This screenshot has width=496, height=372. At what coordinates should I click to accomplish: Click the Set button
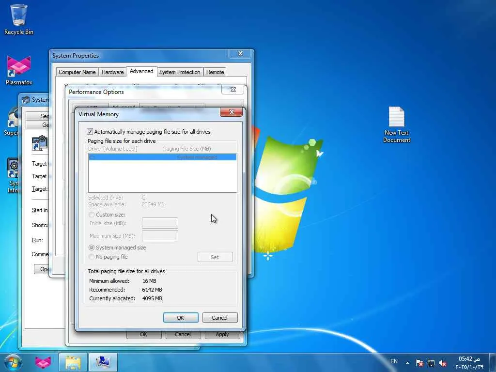[215, 257]
